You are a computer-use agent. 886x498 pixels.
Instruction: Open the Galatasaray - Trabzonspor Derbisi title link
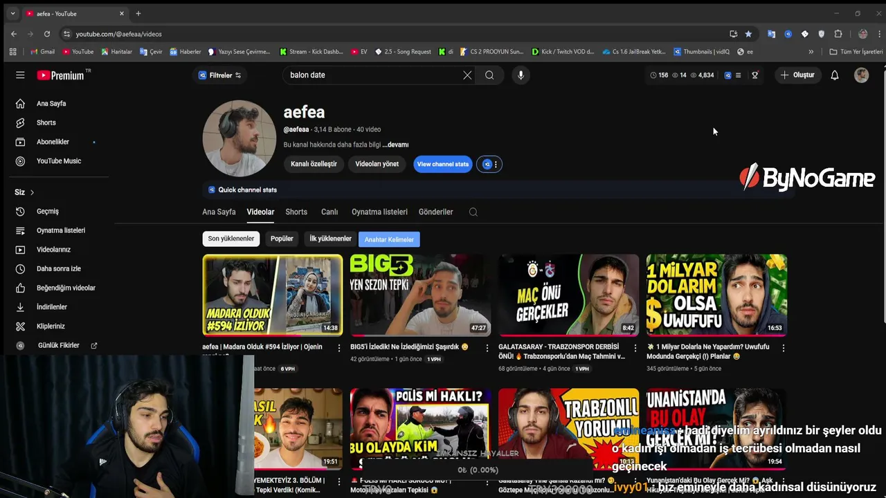561,351
